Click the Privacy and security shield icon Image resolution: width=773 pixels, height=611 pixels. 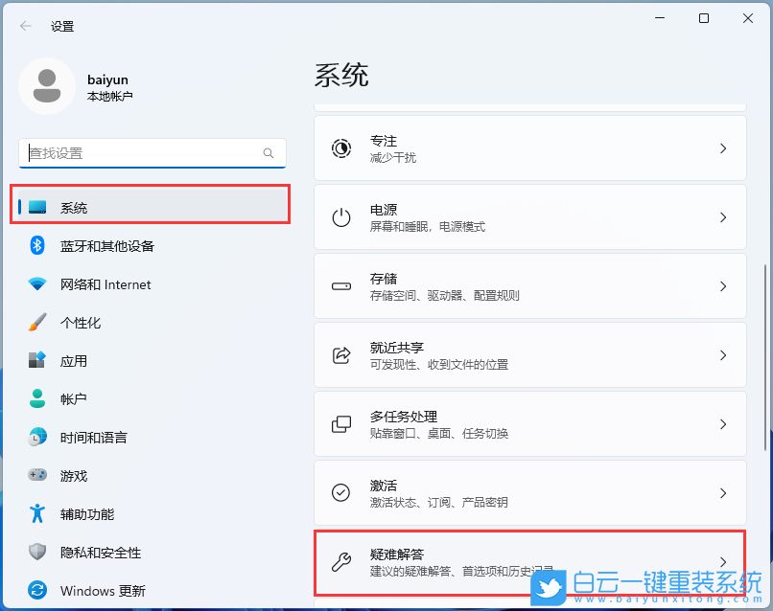[35, 552]
